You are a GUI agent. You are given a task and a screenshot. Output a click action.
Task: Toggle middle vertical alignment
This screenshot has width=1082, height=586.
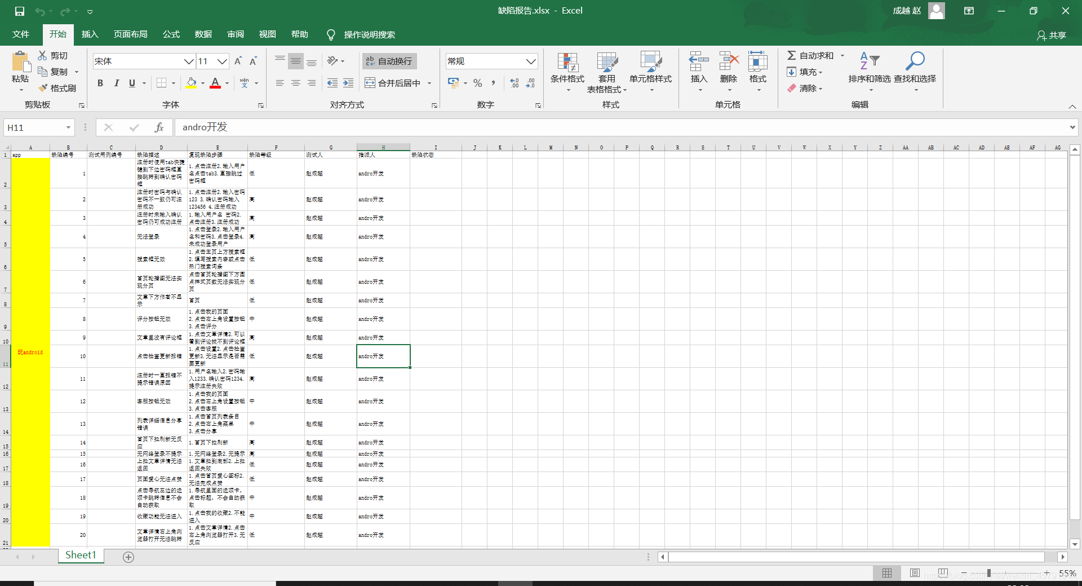point(295,61)
